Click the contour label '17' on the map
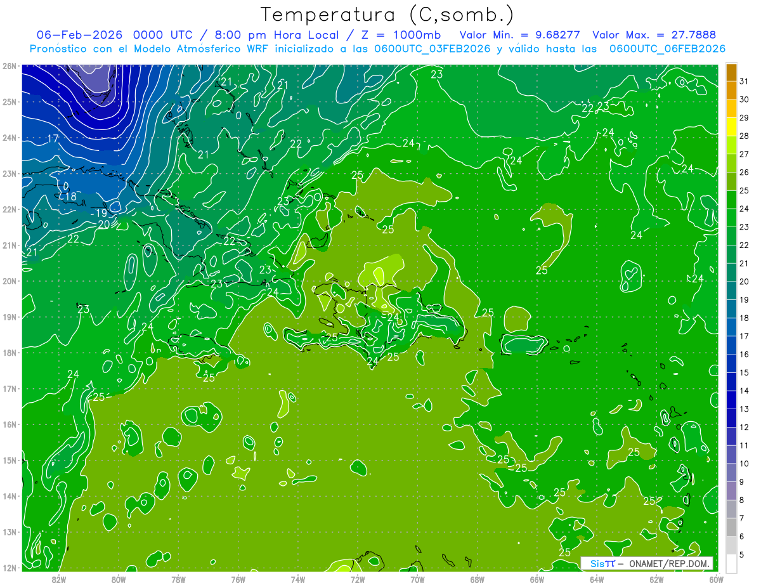This screenshot has width=761, height=588. point(53,138)
